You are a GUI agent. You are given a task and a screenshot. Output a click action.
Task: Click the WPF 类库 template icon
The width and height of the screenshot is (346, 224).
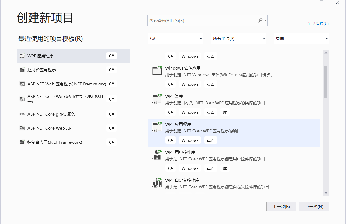click(157, 98)
